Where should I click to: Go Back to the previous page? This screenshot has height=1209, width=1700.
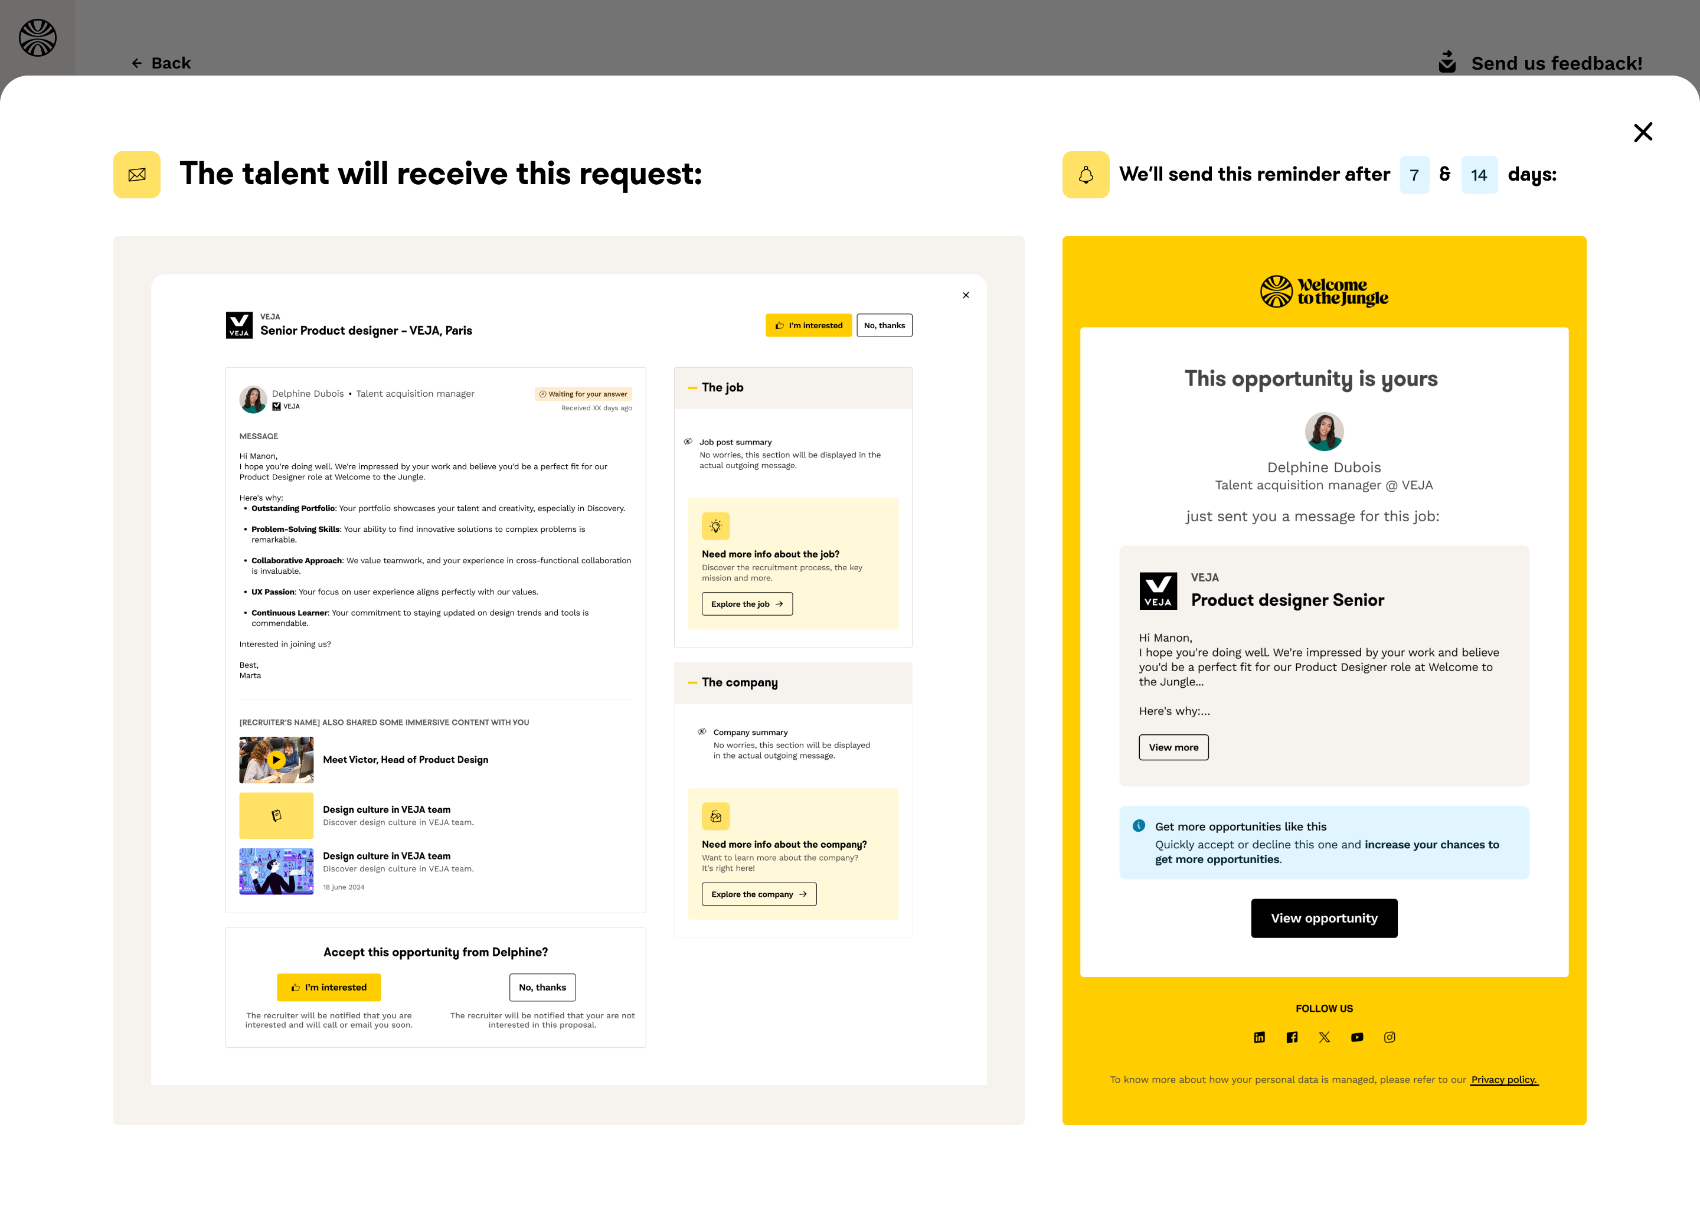click(x=161, y=63)
